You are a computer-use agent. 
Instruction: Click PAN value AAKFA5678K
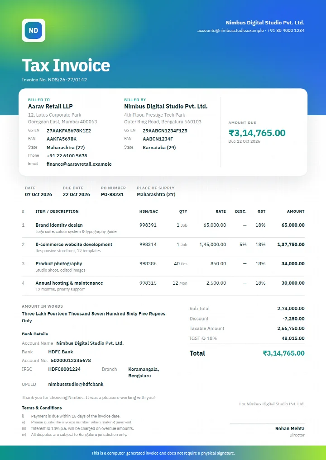(x=62, y=139)
